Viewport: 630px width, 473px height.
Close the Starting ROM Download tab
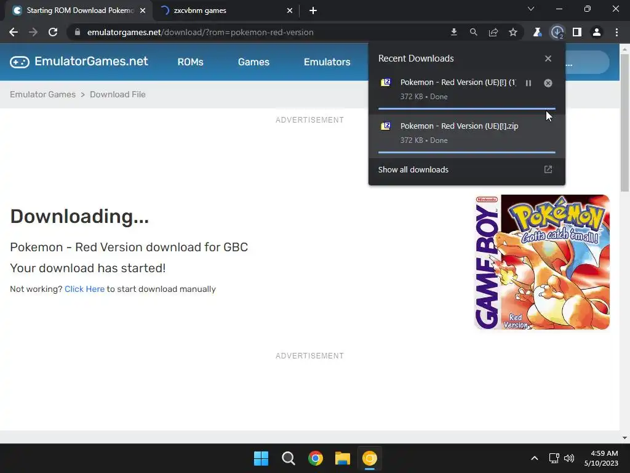(x=143, y=10)
